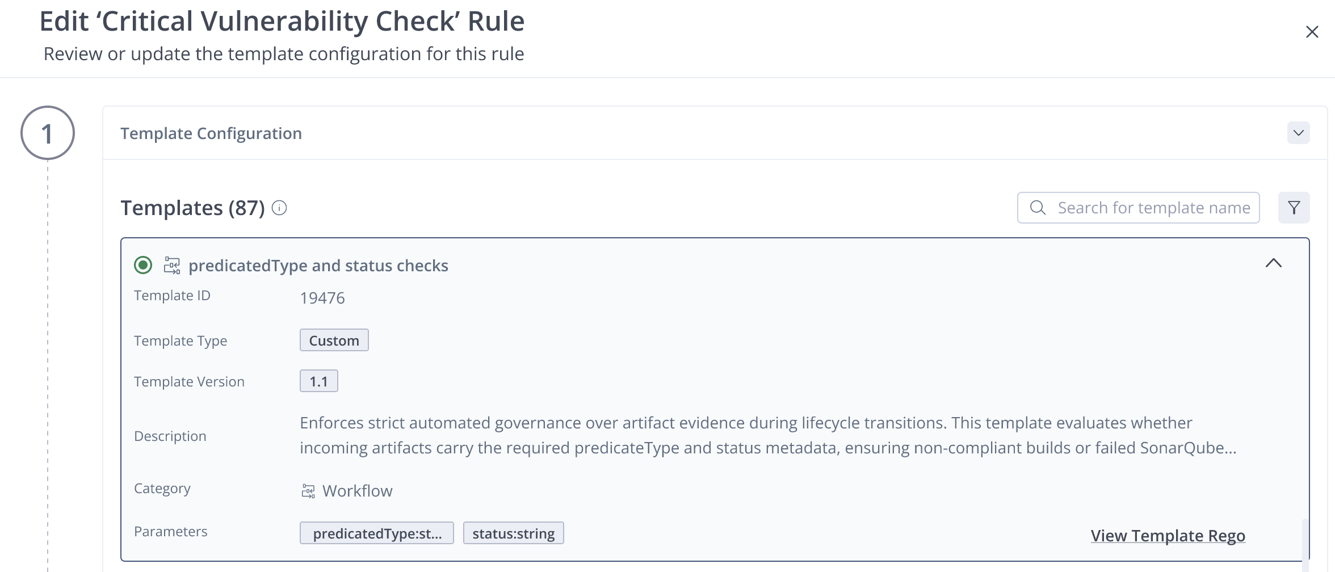Click workflow icon next to predicatedType title
Screen dimensions: 1335x572
tap(172, 265)
